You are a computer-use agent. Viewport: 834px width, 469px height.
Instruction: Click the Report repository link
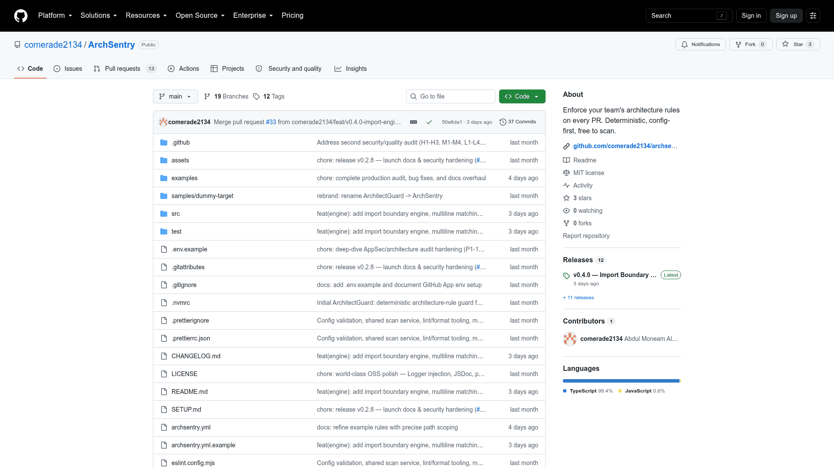click(586, 236)
